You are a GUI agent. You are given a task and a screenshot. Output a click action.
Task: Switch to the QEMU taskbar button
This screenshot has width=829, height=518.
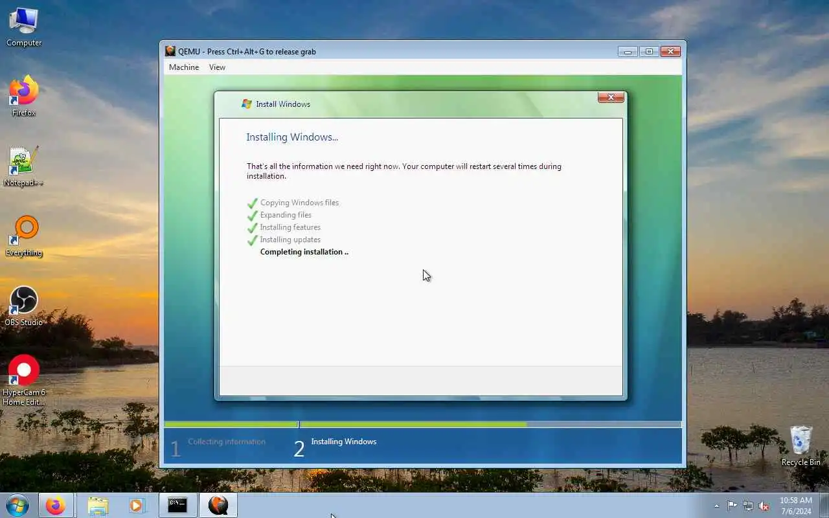click(x=218, y=505)
